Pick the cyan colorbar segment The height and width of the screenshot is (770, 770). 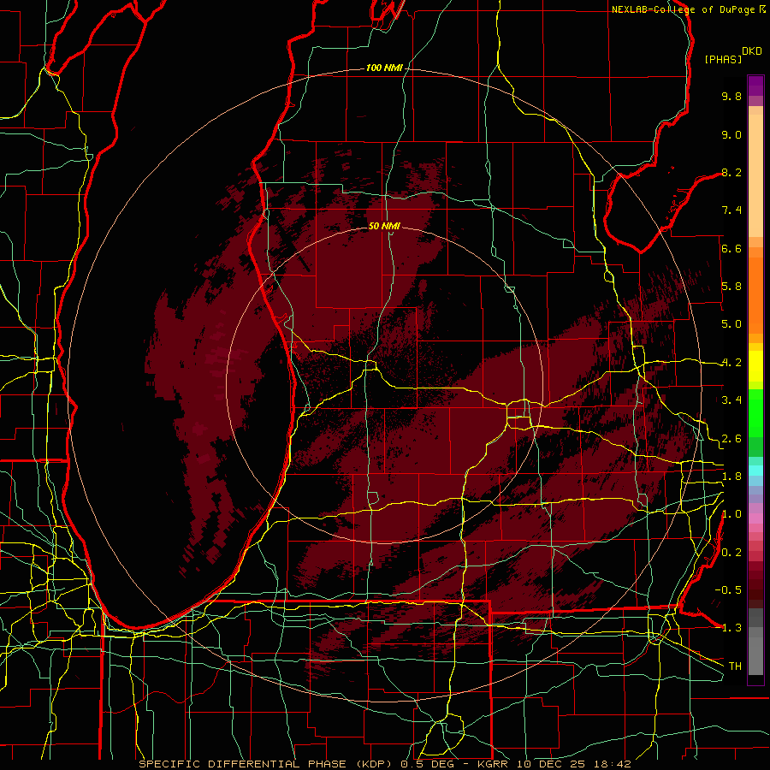pyautogui.click(x=755, y=471)
